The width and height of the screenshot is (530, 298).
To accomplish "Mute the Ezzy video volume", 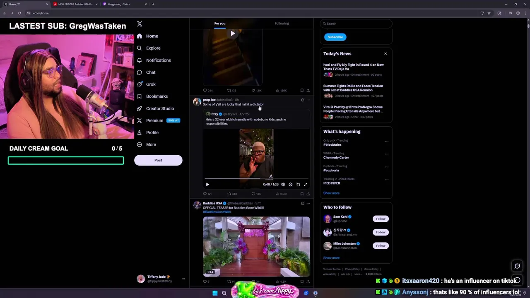I will point(283,185).
